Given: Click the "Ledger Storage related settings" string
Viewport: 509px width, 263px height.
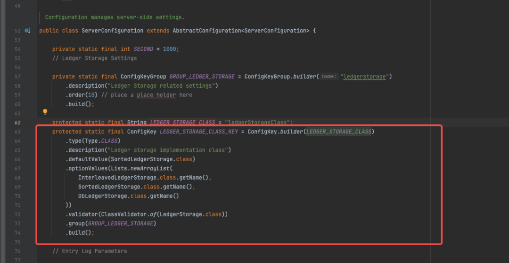Looking at the screenshot, I should click(x=161, y=86).
